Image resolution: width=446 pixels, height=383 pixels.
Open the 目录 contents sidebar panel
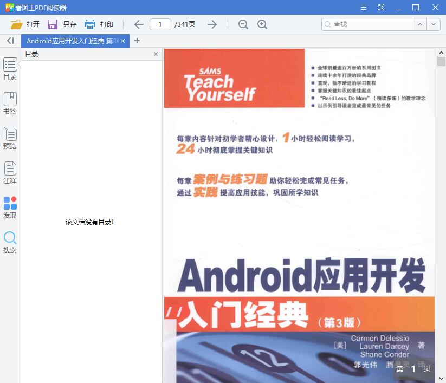click(10, 68)
